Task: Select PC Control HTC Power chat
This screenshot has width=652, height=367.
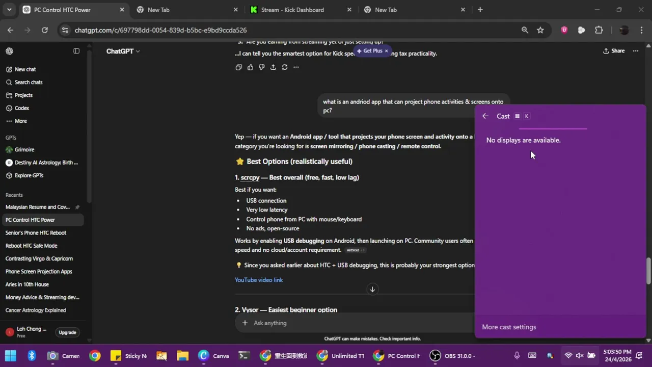Action: (43, 220)
